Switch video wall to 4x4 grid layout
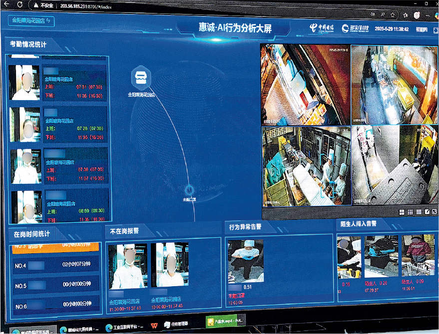This screenshot has height=334, width=439. [419, 212]
